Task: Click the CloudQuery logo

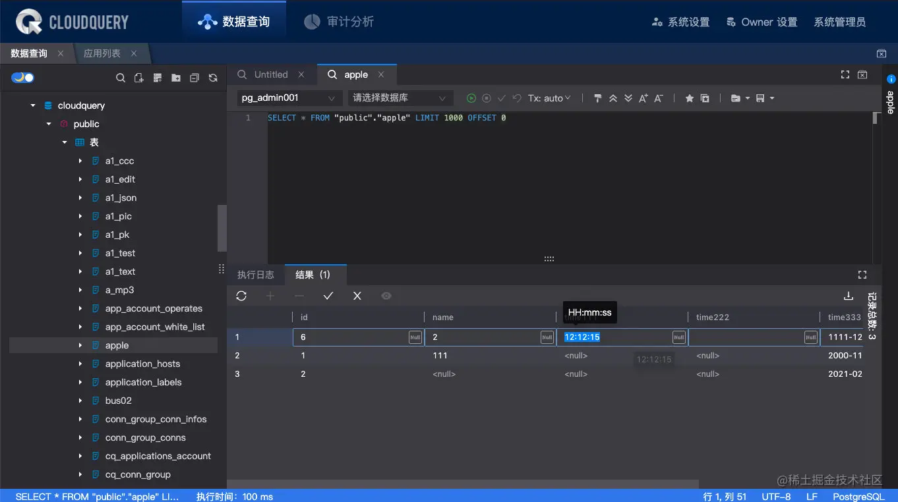Action: (73, 22)
